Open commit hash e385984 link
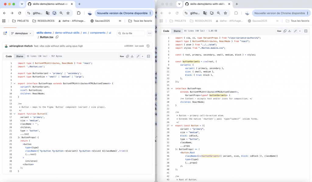This screenshot has width=312, height=182. 129,46
